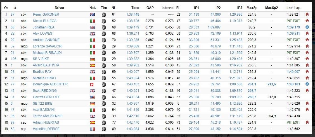
Task: Click the PIT EXIT status for Iannone
Action: click(293, 40)
